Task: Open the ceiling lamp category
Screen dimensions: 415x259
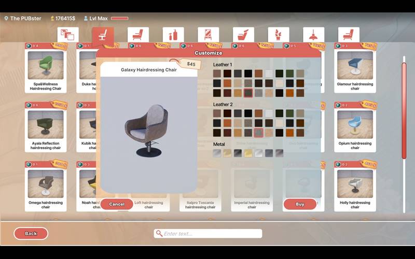Action: 313,35
